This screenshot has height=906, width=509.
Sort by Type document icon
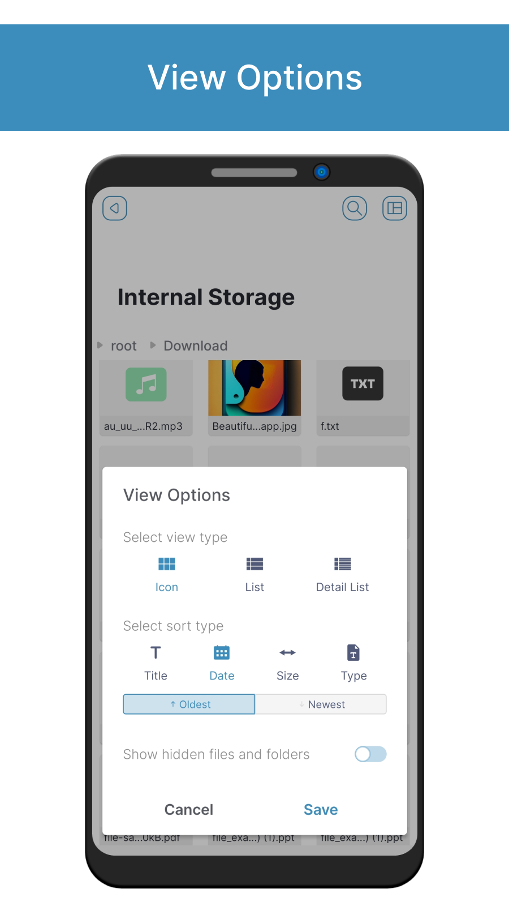pyautogui.click(x=353, y=653)
